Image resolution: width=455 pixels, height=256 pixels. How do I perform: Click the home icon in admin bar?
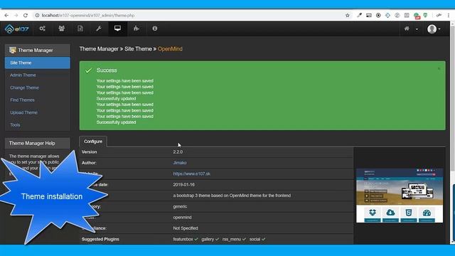407,28
